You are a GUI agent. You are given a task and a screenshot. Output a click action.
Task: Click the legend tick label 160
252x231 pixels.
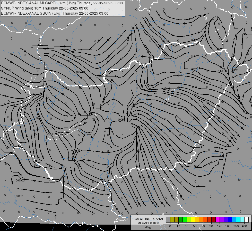coord(228,226)
